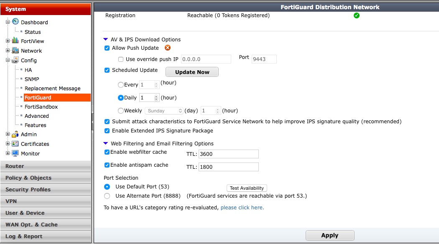Open the Sunday weekday dropdown
Viewport: 439px width, 244px height.
click(164, 111)
